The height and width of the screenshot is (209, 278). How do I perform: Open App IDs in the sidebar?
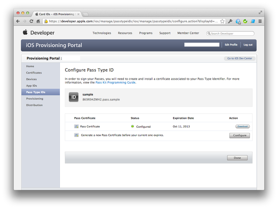coord(32,86)
